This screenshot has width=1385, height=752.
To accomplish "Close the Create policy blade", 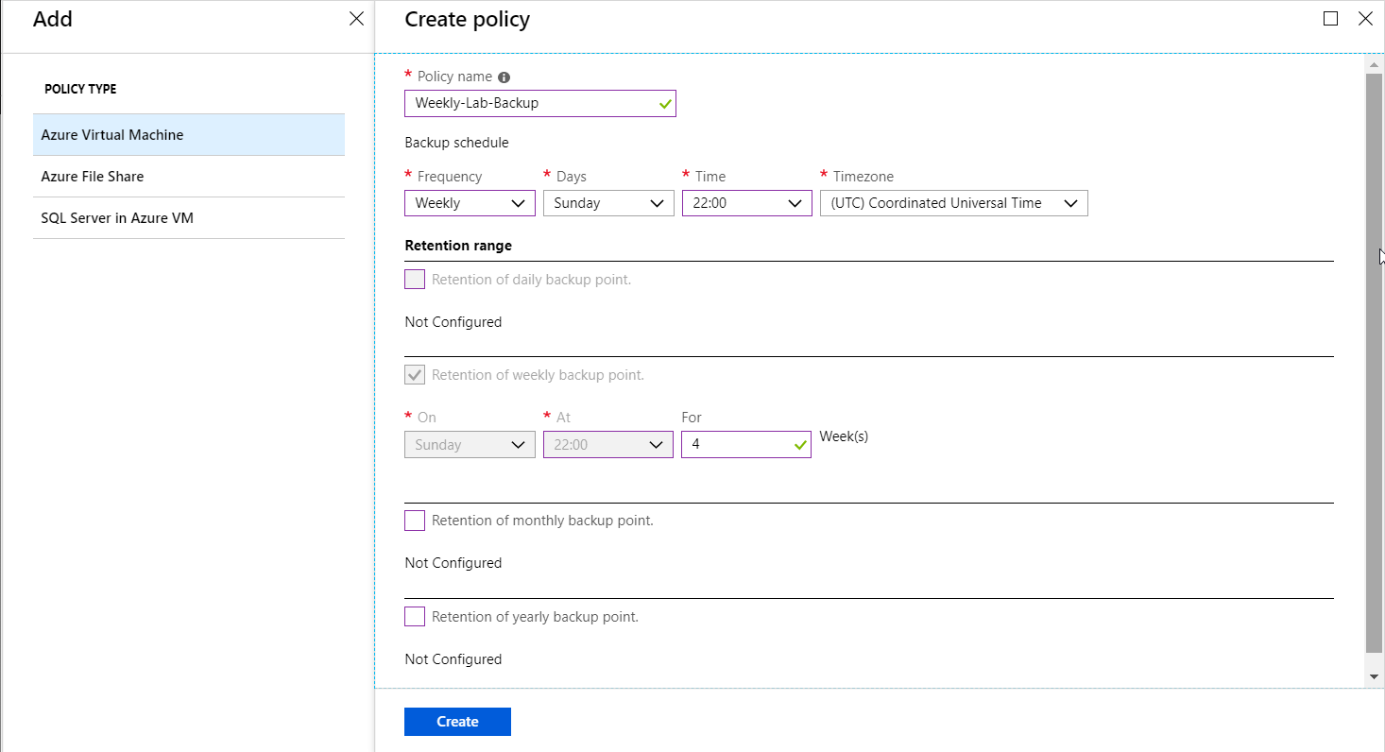I will click(x=1365, y=19).
